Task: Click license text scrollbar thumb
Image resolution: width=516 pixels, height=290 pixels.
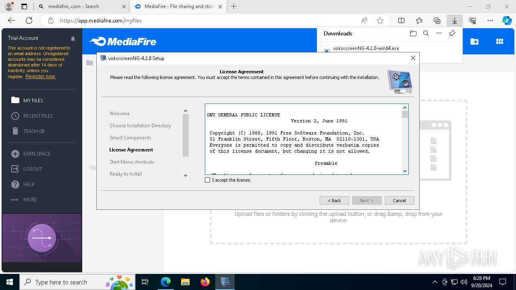Action: [x=405, y=114]
